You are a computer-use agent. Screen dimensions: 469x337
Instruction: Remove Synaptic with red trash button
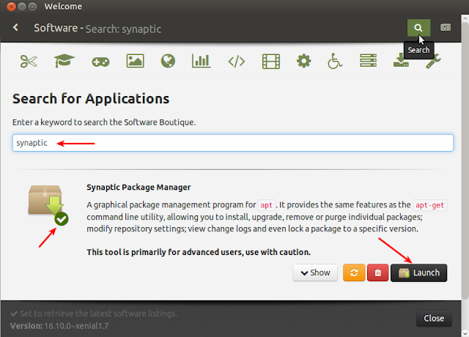378,273
